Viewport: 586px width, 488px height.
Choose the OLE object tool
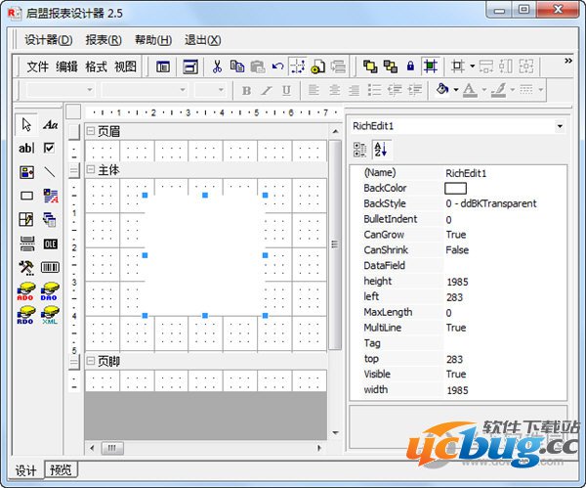(50, 244)
